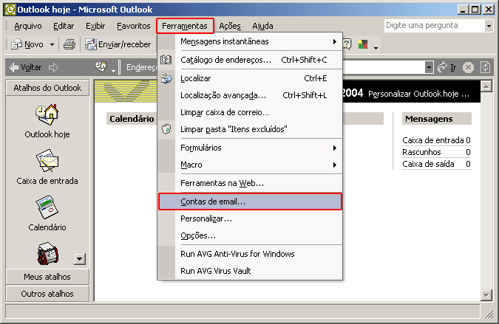Click the stop loading X icon
The height and width of the screenshot is (324, 499).
point(468,67)
